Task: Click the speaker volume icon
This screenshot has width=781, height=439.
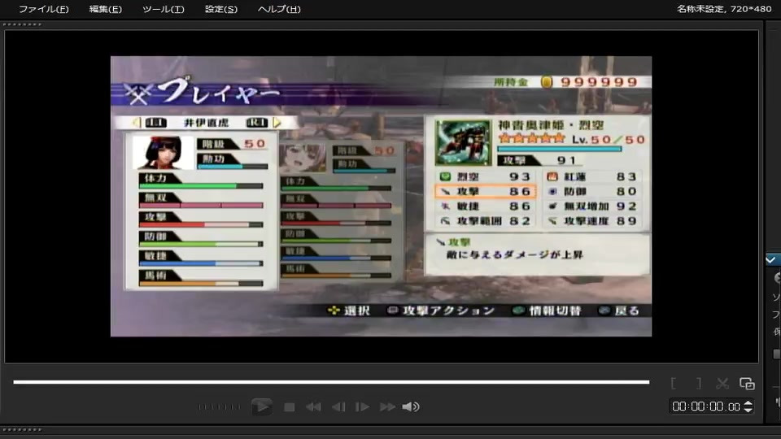Action: [x=411, y=407]
